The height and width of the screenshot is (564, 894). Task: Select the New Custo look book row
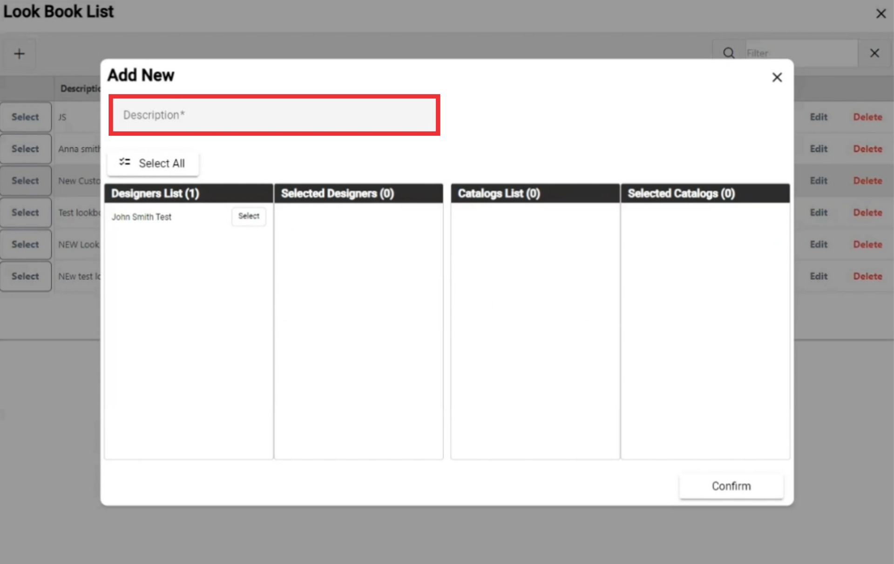tap(26, 181)
